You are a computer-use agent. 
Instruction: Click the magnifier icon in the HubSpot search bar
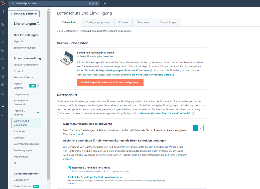click(x=13, y=3)
